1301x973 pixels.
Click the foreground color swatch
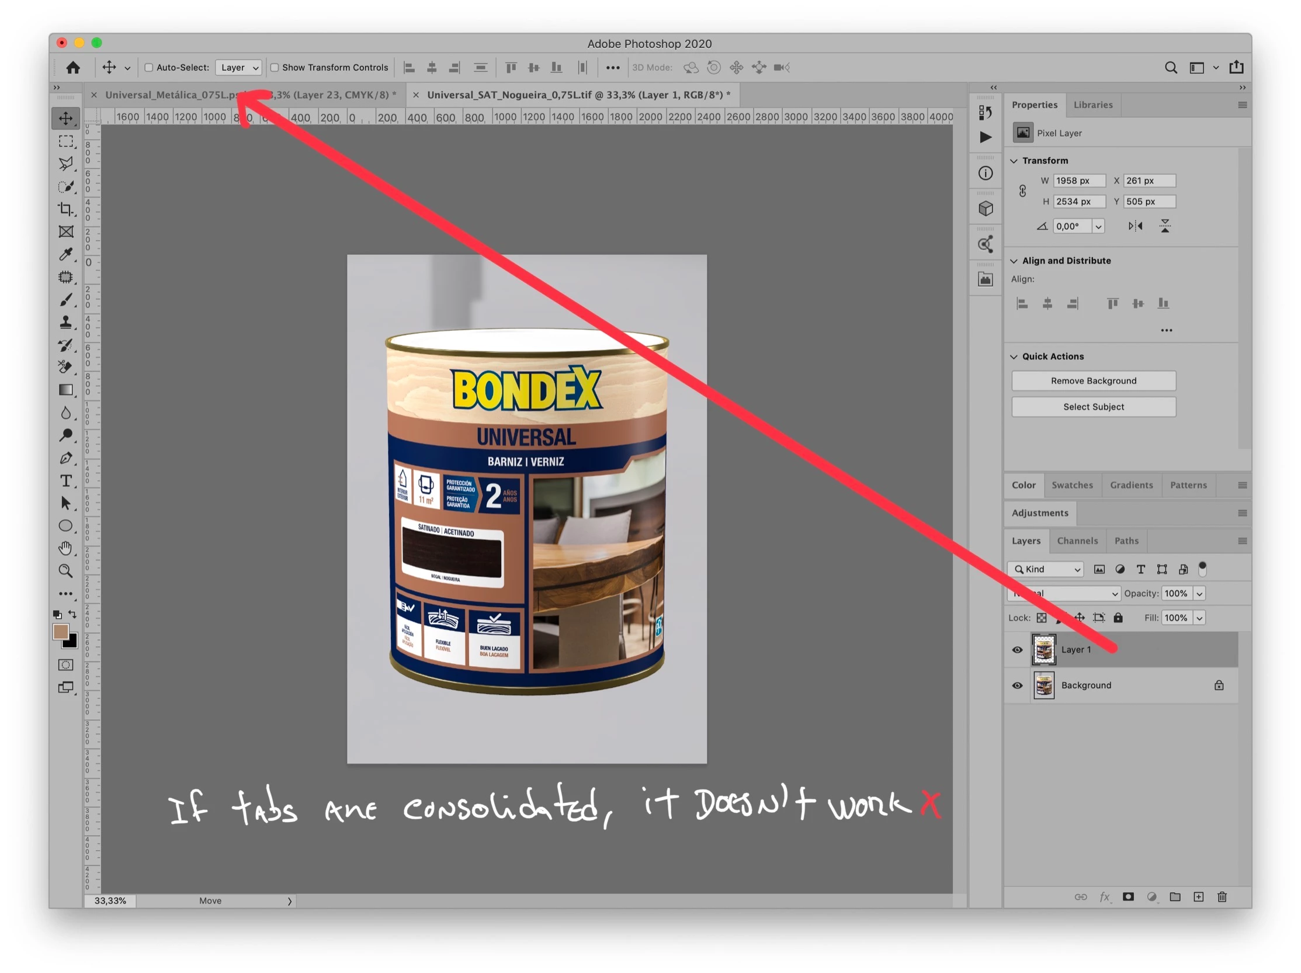[61, 632]
